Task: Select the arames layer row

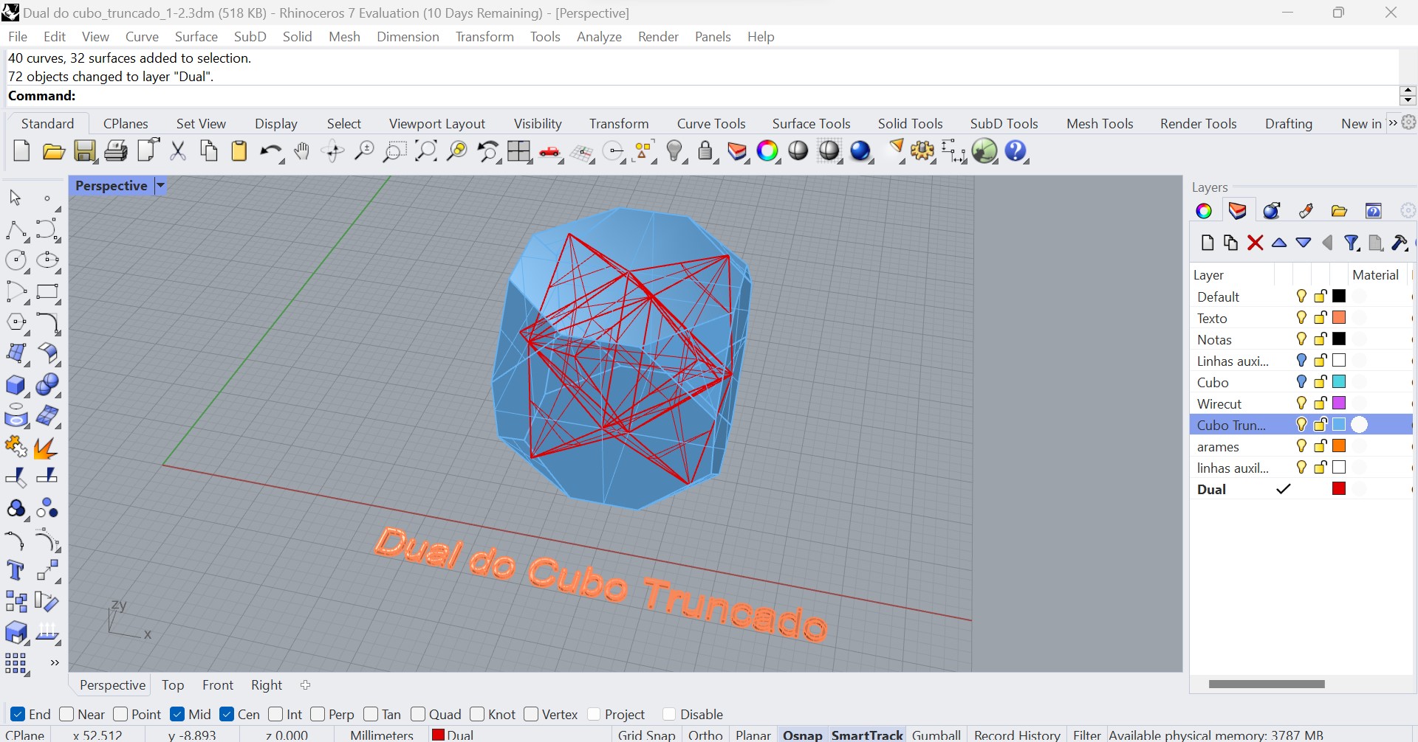Action: tap(1301, 446)
